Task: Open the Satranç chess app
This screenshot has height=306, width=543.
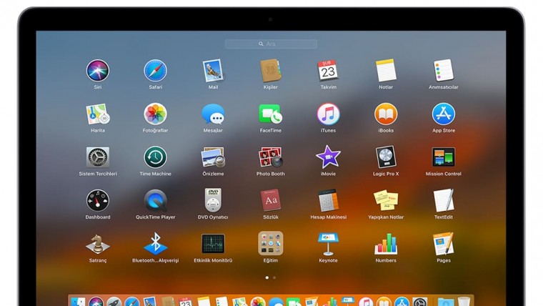Action: tap(98, 244)
